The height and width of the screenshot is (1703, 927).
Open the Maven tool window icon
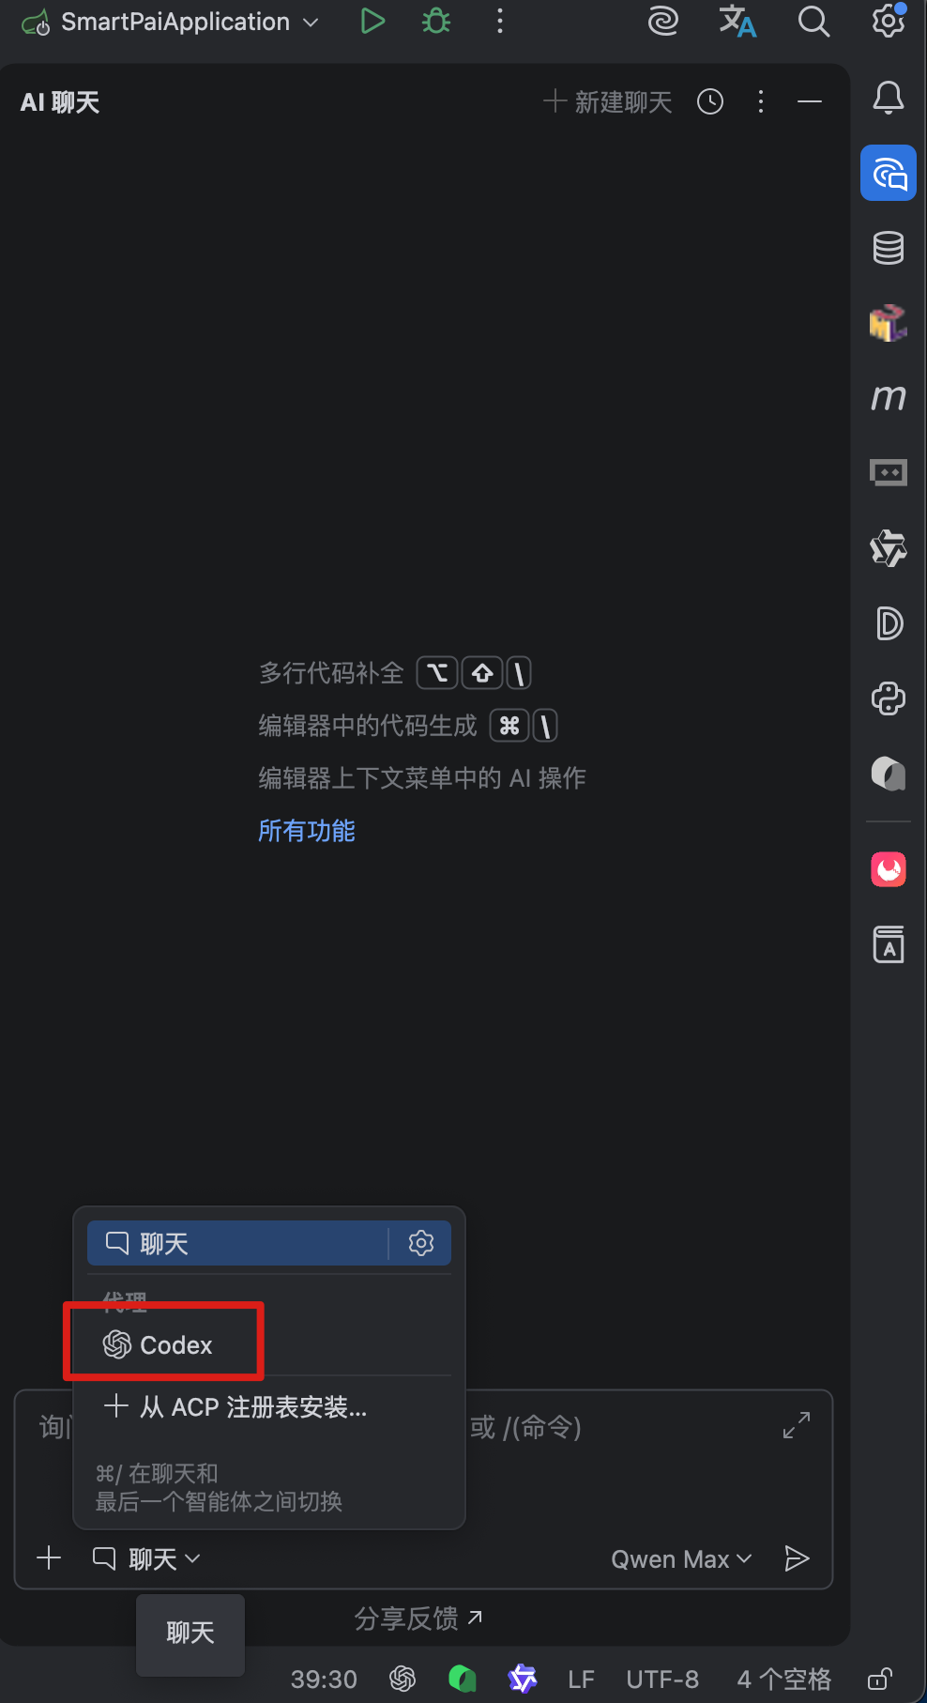pos(888,397)
